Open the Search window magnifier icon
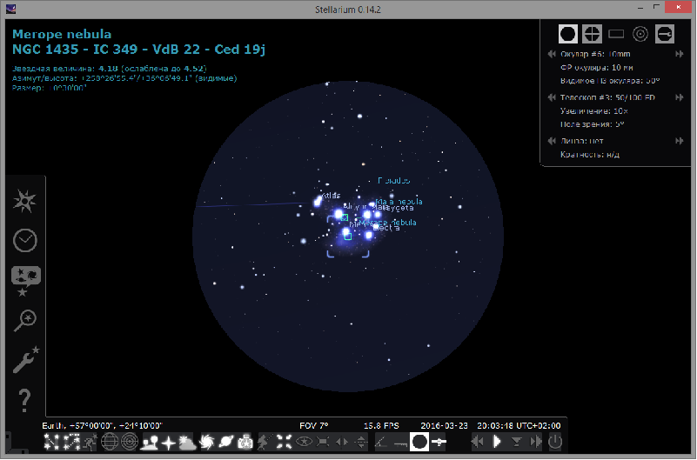This screenshot has height=460, width=697. (24, 319)
